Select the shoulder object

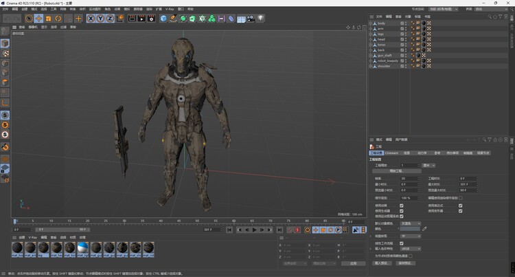(384, 66)
